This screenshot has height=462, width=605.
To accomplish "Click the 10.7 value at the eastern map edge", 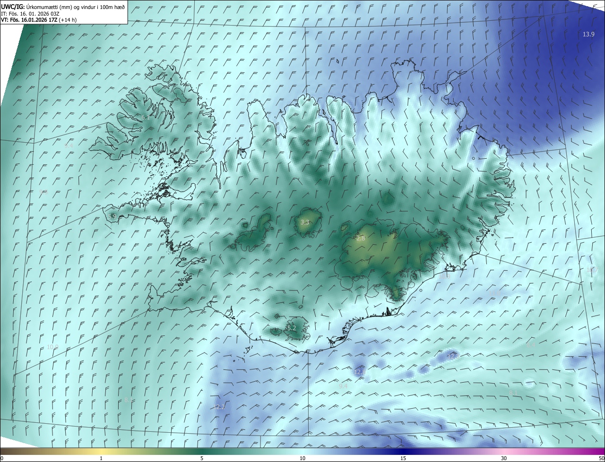I will [x=592, y=269].
